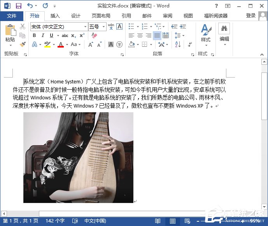Viewport: 268px width, 226px height.
Task: Copy selection using the copy icon
Action: point(23,35)
